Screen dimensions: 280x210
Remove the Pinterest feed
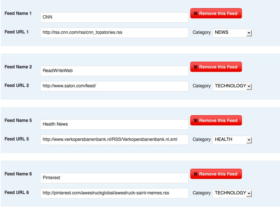pos(216,174)
